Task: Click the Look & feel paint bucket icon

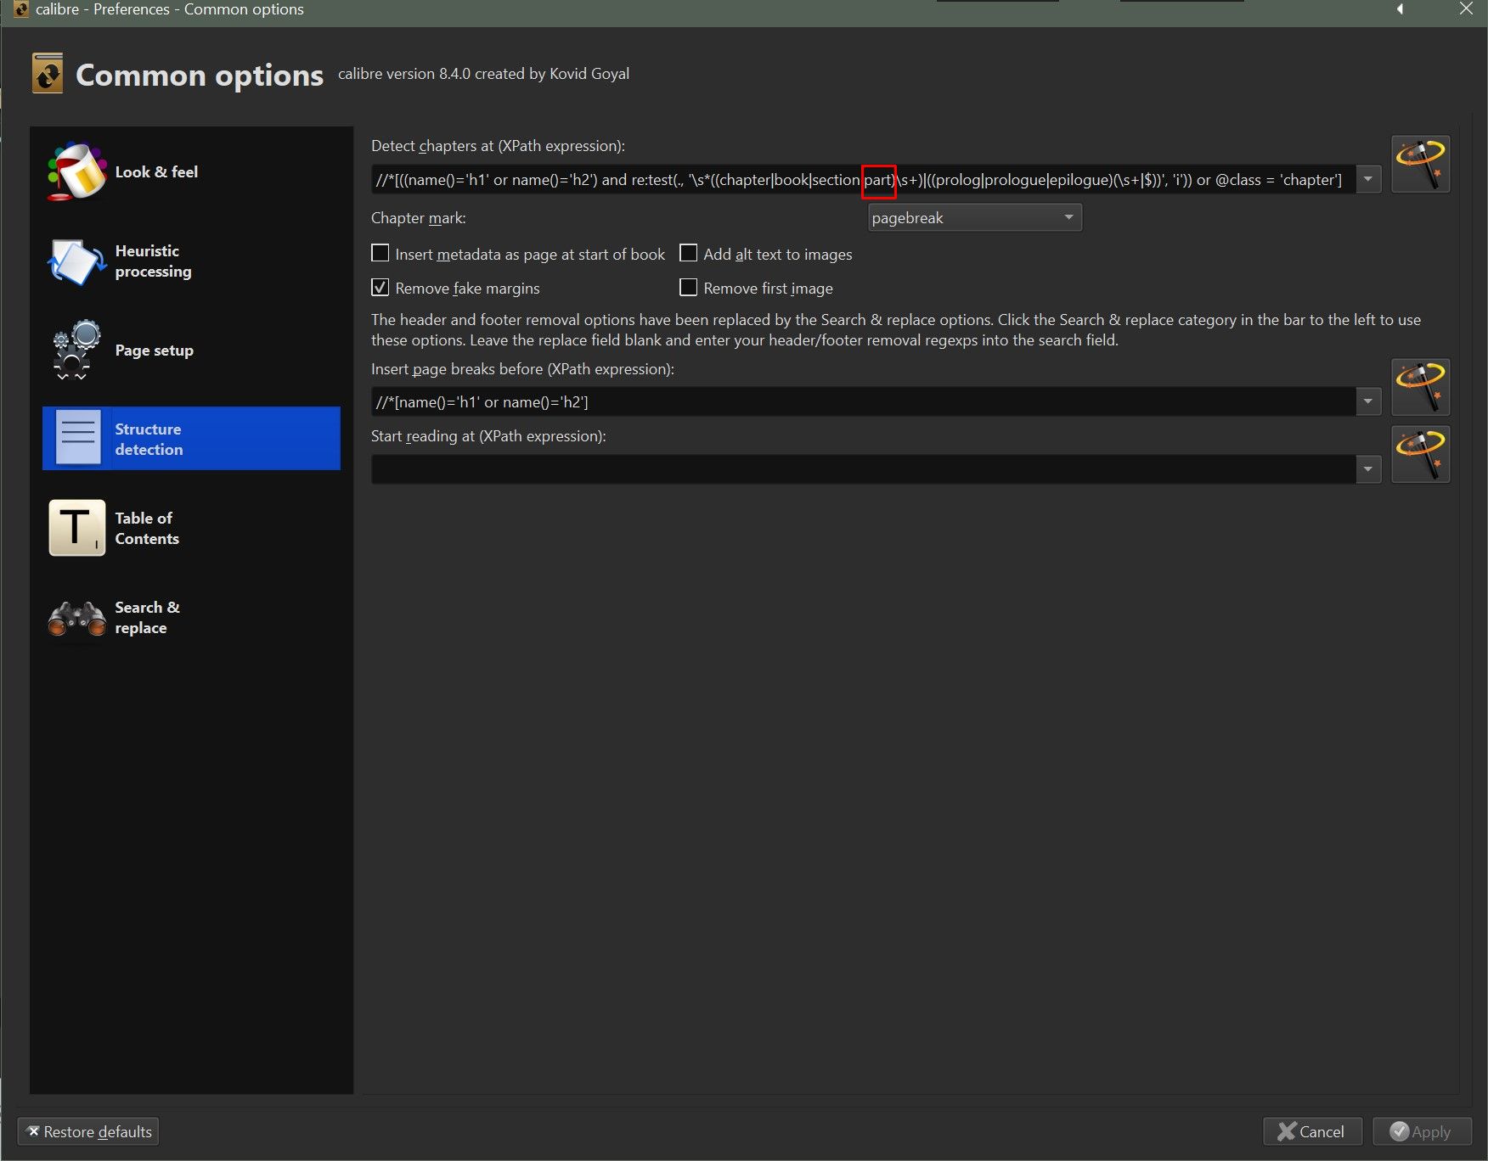Action: point(76,171)
